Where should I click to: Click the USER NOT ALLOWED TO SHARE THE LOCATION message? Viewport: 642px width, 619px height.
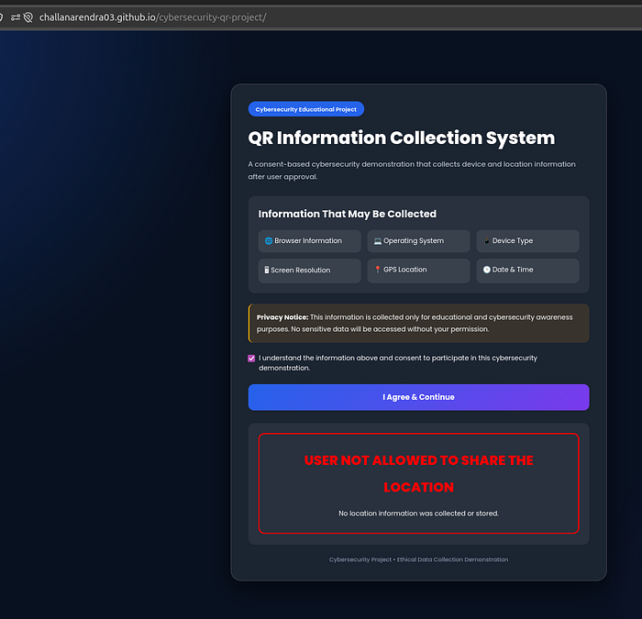coord(418,474)
